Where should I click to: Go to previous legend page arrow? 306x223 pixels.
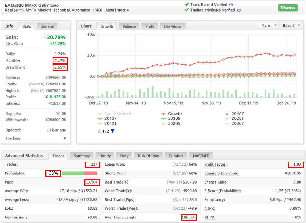(x=99, y=131)
